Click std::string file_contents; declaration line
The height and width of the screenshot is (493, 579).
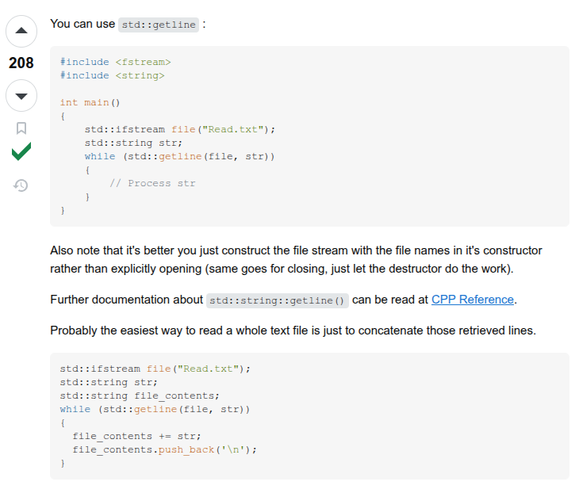tap(140, 396)
